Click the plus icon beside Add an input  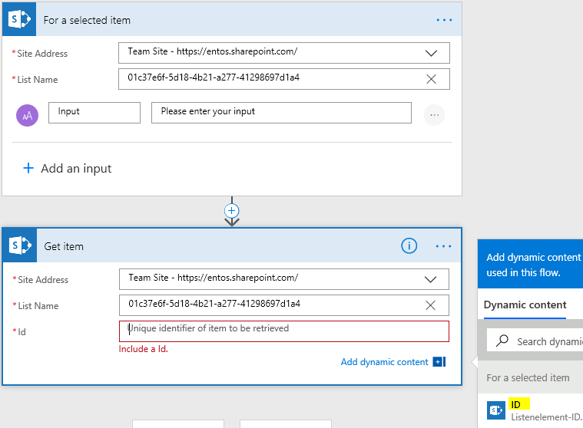[28, 168]
